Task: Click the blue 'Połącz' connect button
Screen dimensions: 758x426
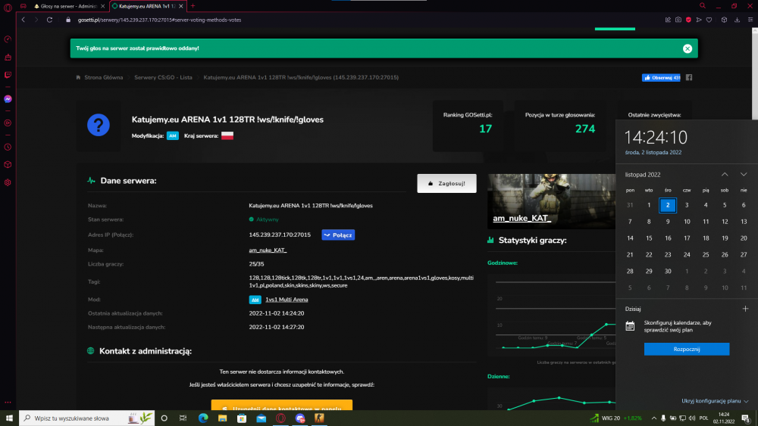Action: (338, 235)
